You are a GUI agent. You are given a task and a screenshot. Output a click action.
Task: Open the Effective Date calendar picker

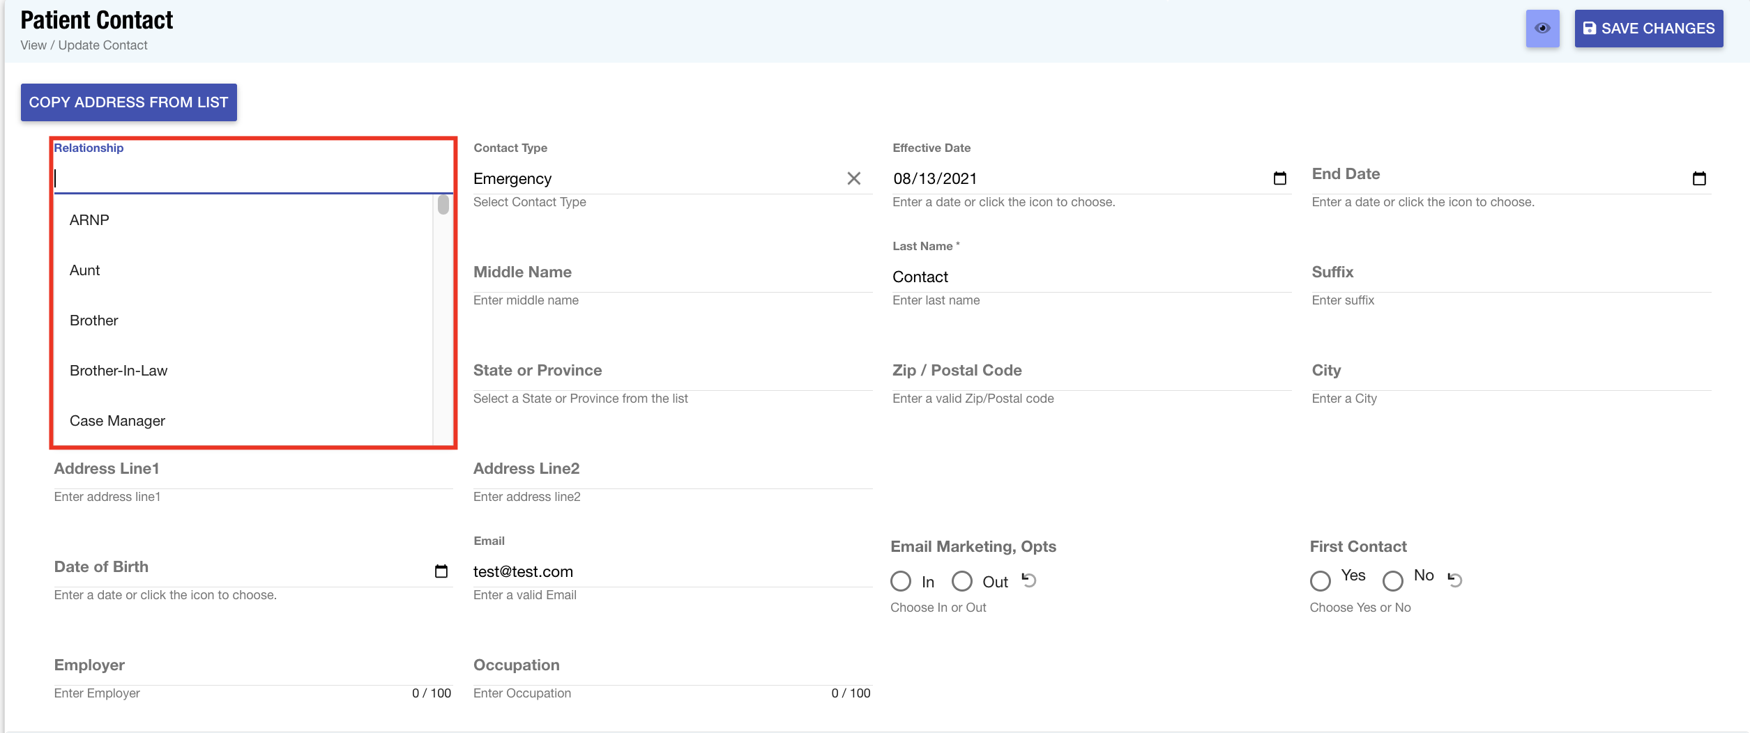1279,178
